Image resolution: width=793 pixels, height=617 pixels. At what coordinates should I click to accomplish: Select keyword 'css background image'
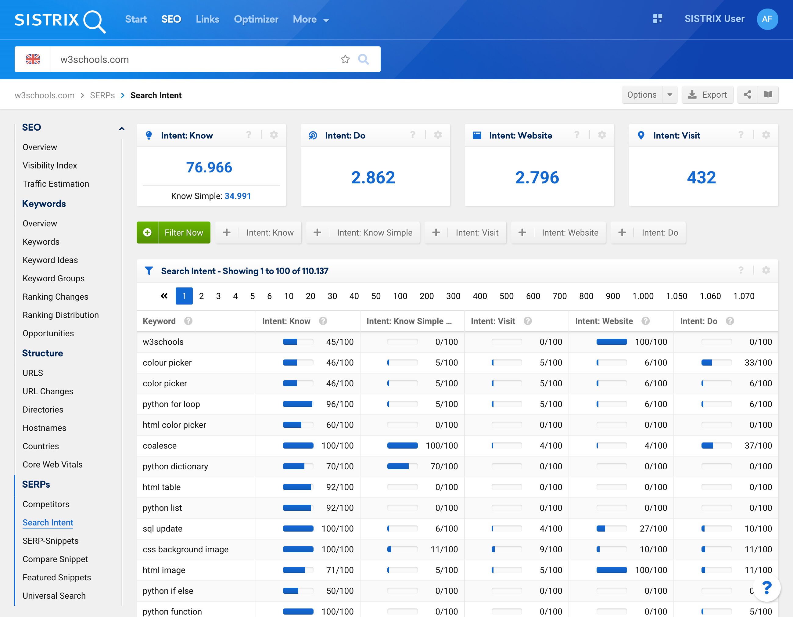click(x=185, y=550)
